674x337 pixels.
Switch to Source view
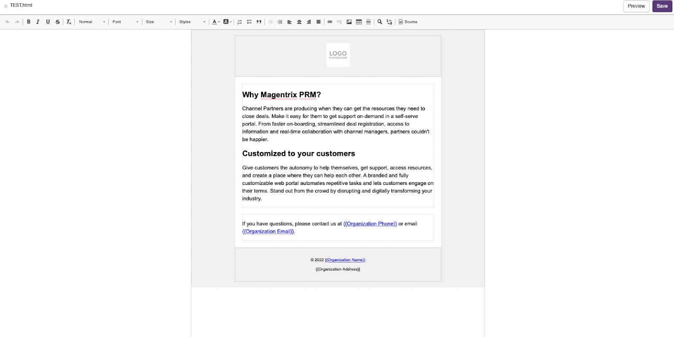click(x=408, y=22)
